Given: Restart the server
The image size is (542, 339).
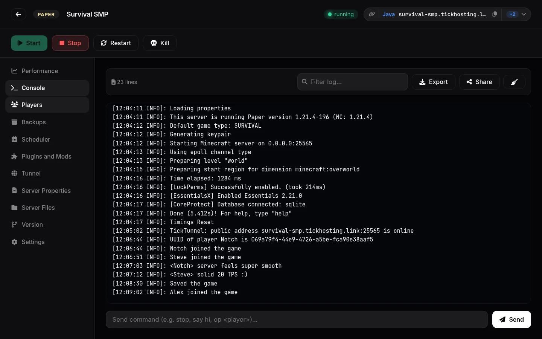Looking at the screenshot, I should (x=116, y=43).
